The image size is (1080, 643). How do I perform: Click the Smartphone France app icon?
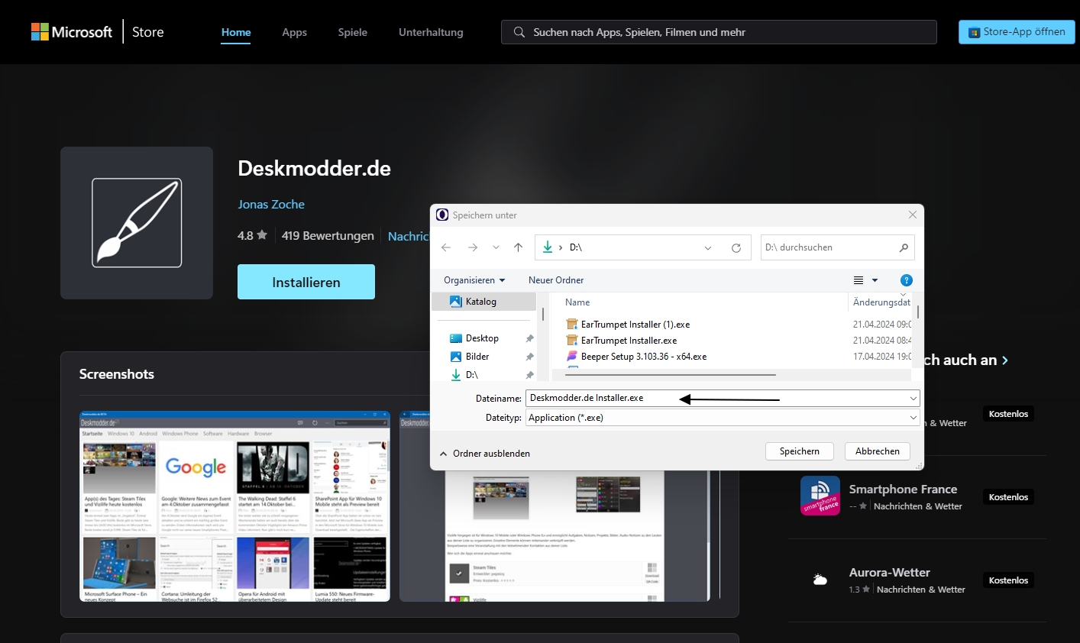pos(820,496)
